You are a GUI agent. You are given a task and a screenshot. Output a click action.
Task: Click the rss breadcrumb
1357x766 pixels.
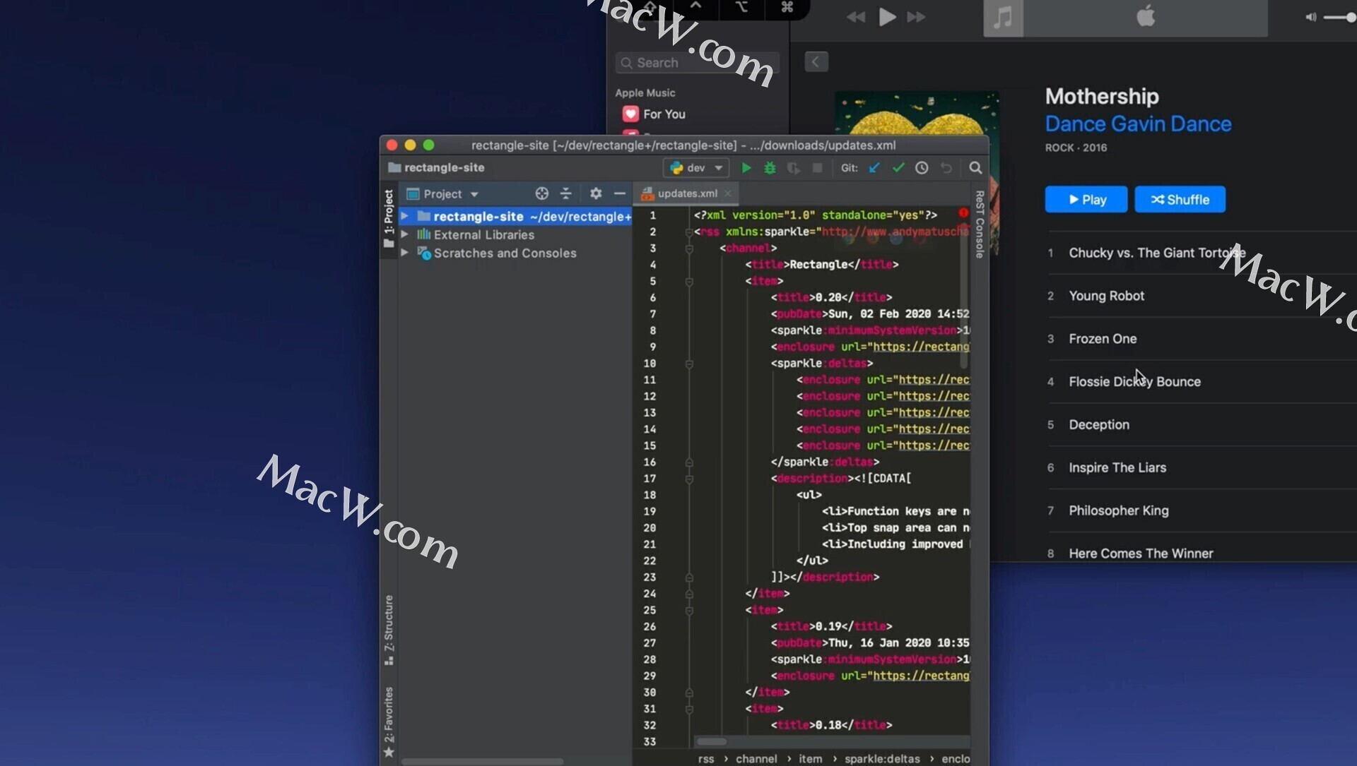coord(706,759)
